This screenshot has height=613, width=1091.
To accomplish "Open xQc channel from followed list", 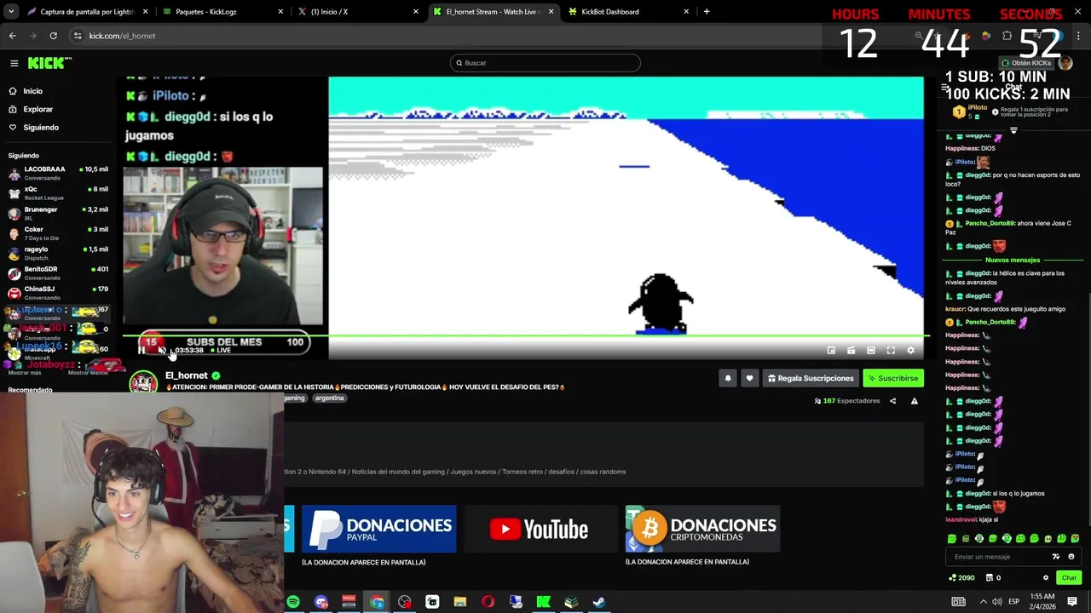I will coord(58,192).
